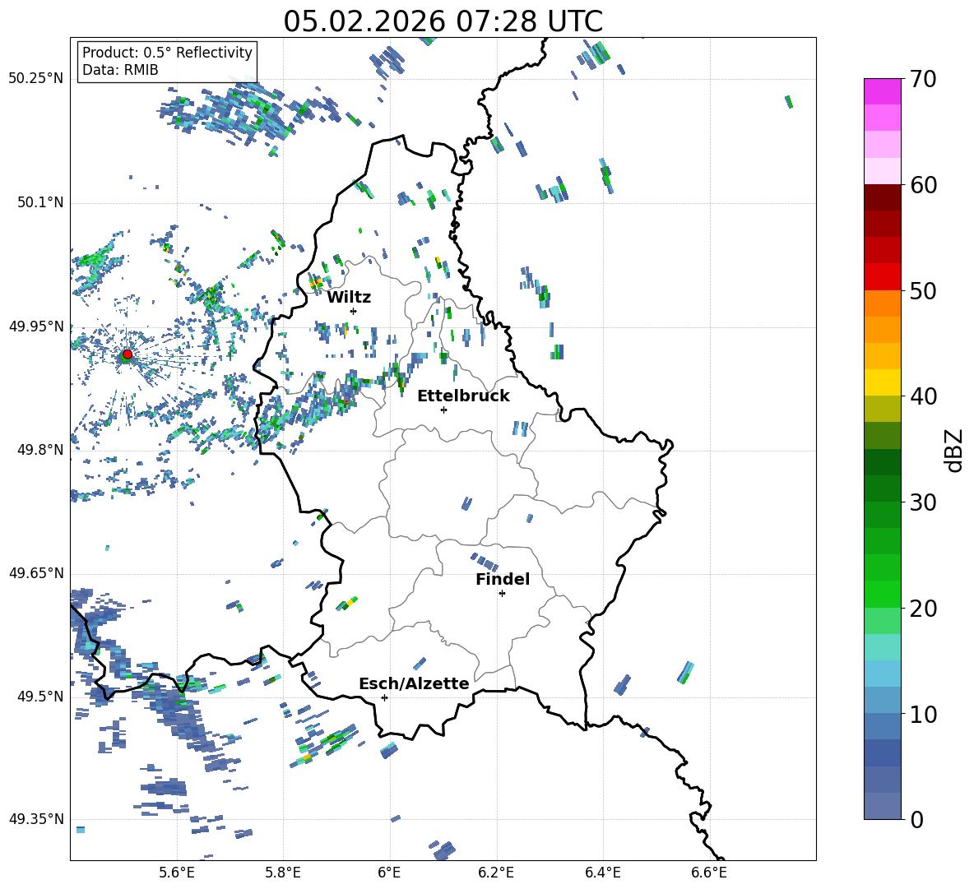
Task: Click the 50.25°N latitude tick label
Action: pyautogui.click(x=36, y=79)
